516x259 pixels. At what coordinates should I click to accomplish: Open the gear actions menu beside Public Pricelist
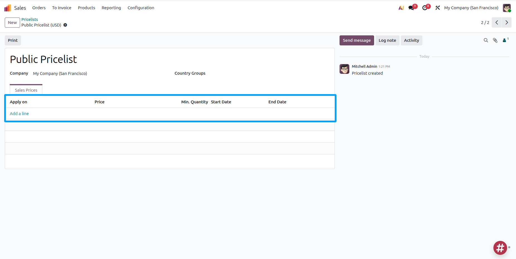pos(65,25)
